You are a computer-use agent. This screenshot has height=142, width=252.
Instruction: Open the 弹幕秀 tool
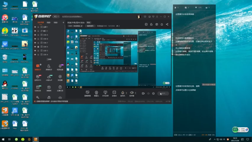tap(49, 88)
